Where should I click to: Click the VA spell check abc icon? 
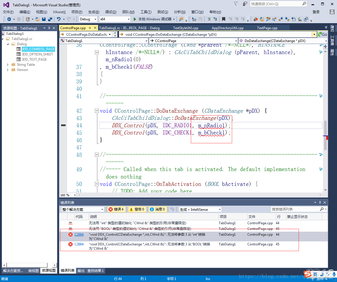point(300,19)
